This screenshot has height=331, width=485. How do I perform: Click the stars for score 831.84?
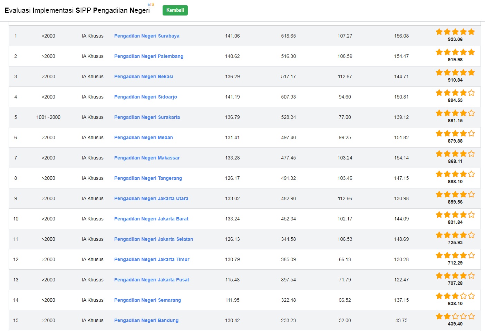[x=455, y=215]
